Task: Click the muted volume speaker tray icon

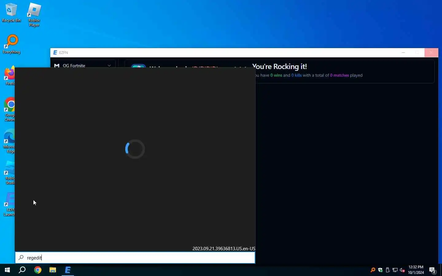Action: coord(403,270)
